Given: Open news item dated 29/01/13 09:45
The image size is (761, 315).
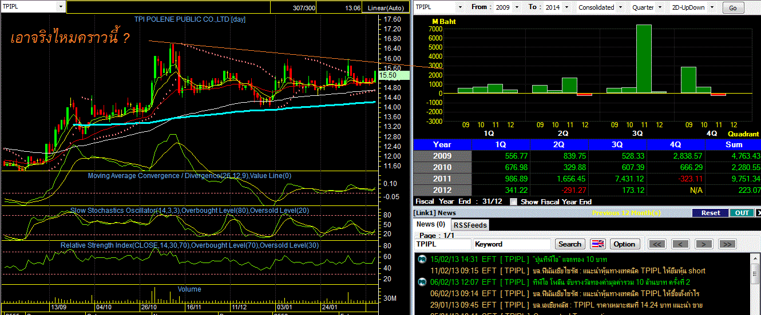Looking at the screenshot, I should click(582, 305).
